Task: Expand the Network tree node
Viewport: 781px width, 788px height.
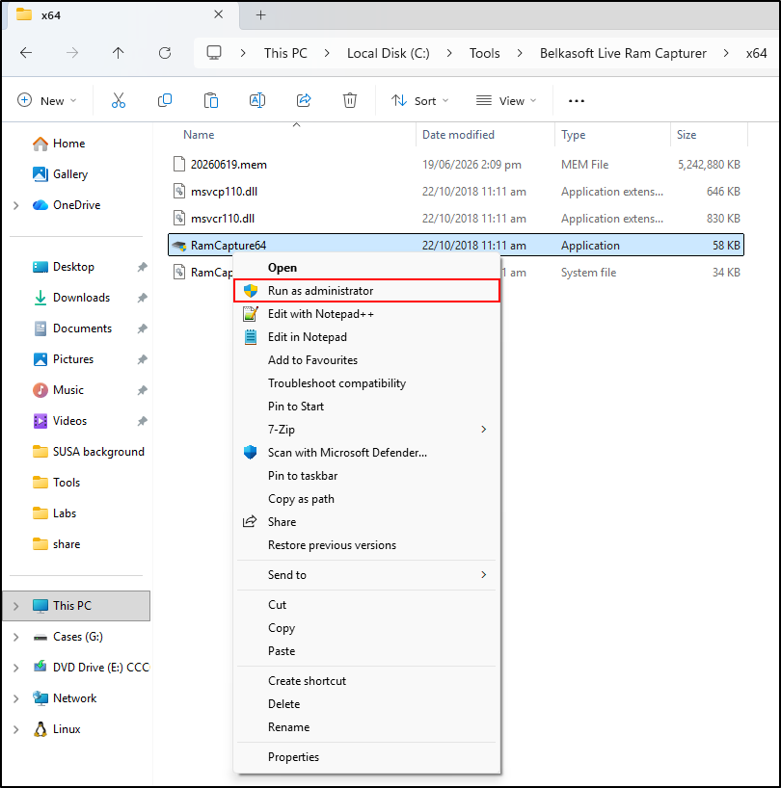Action: [x=16, y=698]
